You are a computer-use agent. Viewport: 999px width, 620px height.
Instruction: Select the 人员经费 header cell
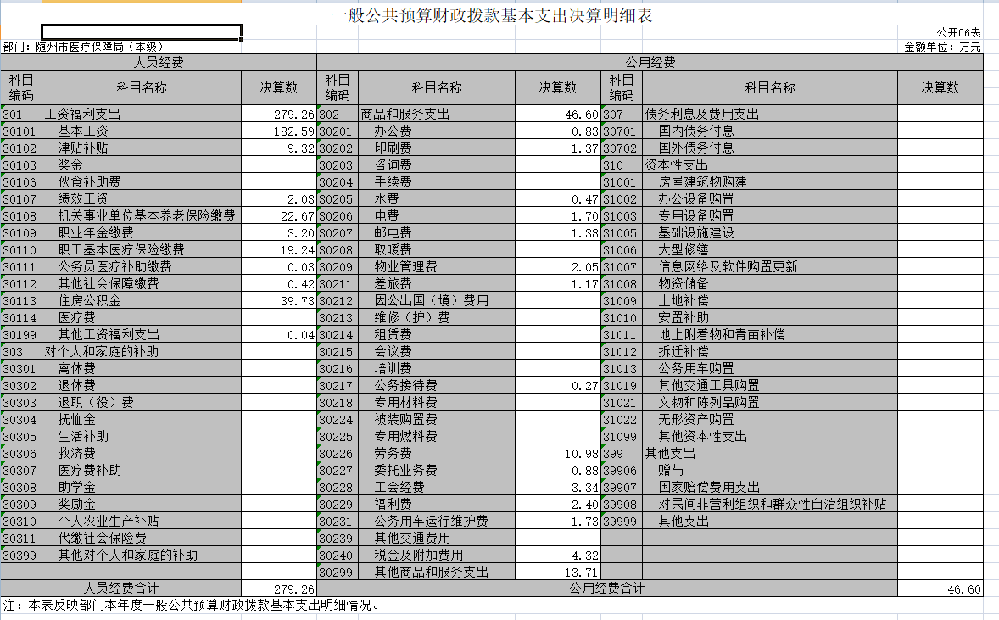coord(159,63)
